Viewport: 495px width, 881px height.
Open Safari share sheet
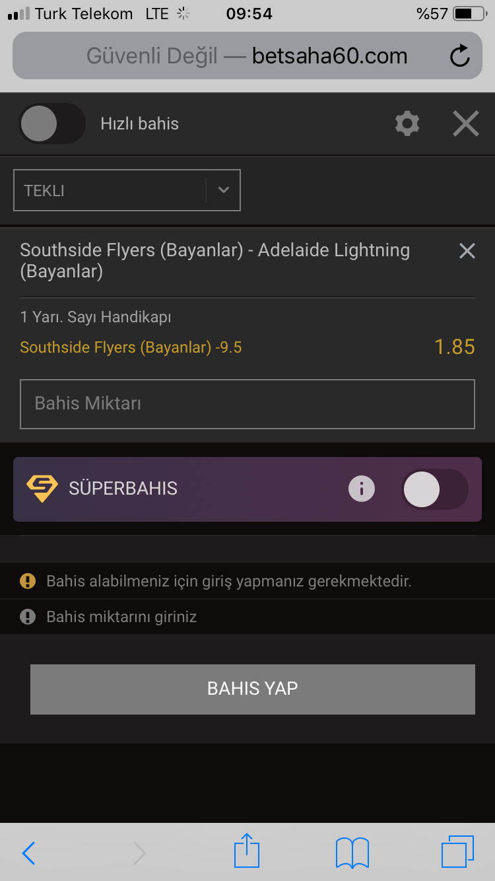[x=247, y=851]
